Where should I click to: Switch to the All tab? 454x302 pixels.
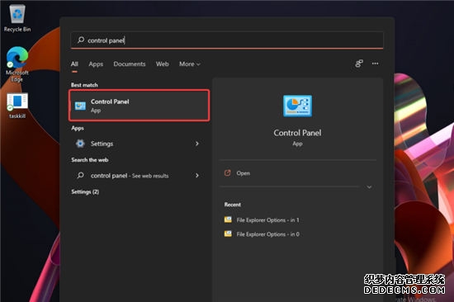tap(74, 64)
